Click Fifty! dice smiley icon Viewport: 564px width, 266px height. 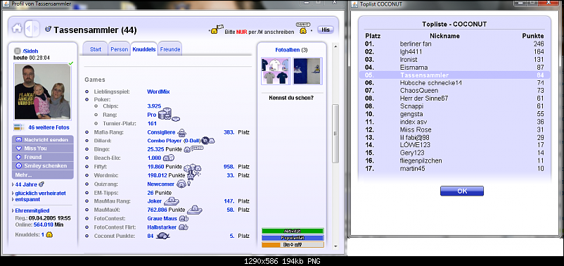coord(193,167)
